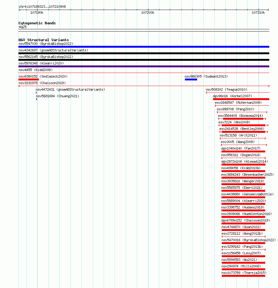Select the 4q25 cytogenetic band label

pyautogui.click(x=22, y=27)
